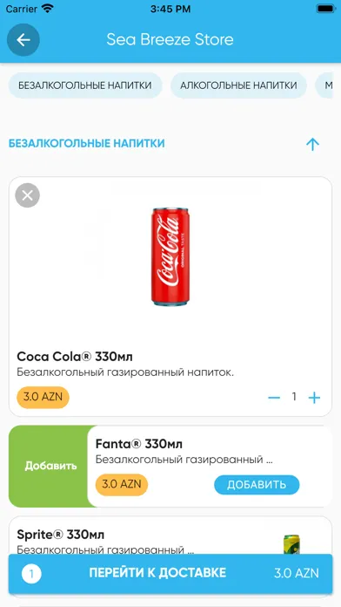The width and height of the screenshot is (341, 607).
Task: Open the partially visible third category chip
Action: pos(324,85)
